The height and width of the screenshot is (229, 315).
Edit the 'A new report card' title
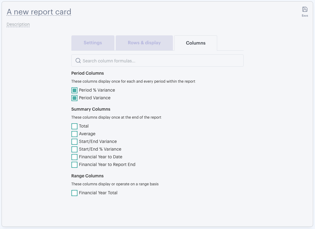click(39, 12)
